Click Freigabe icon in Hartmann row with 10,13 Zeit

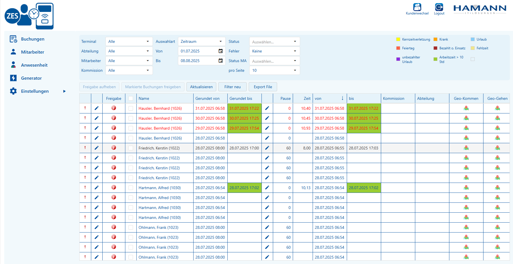coord(114,187)
